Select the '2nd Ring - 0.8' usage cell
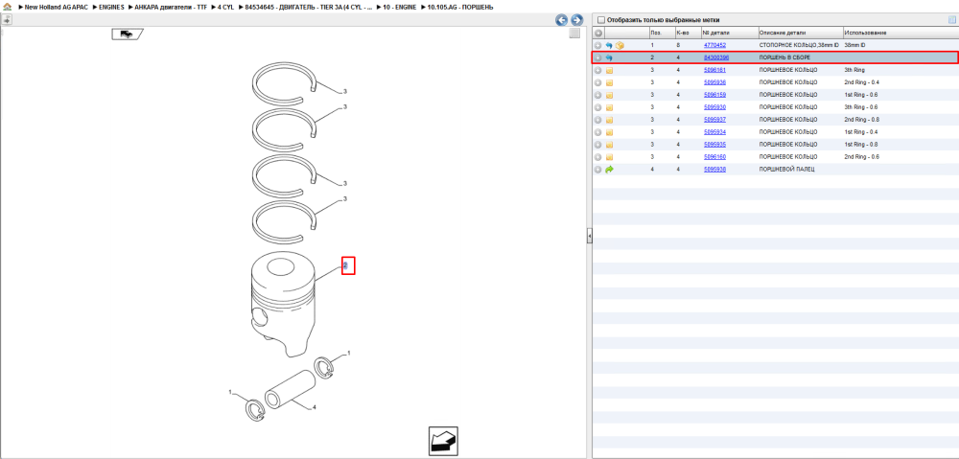959x459 pixels. [x=862, y=120]
